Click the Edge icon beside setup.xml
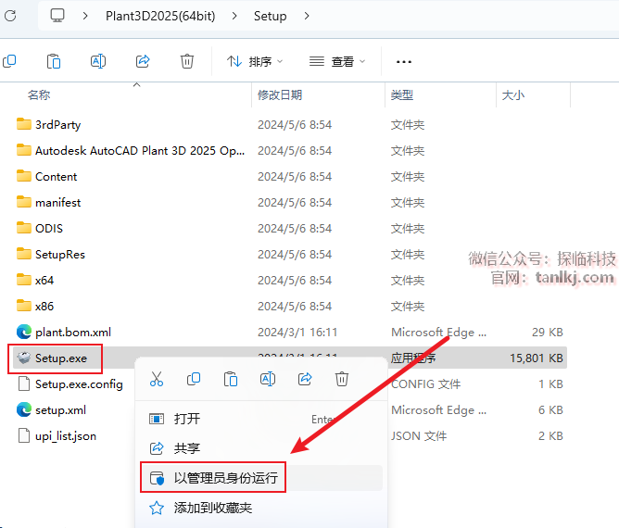 (24, 410)
